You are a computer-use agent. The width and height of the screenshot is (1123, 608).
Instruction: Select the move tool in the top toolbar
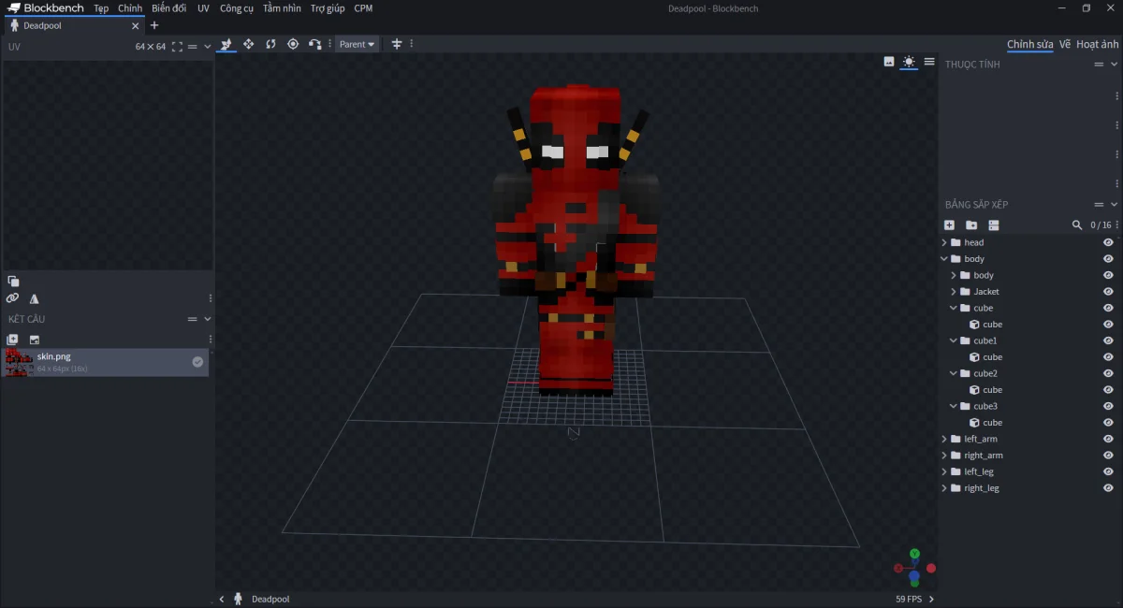(x=248, y=44)
